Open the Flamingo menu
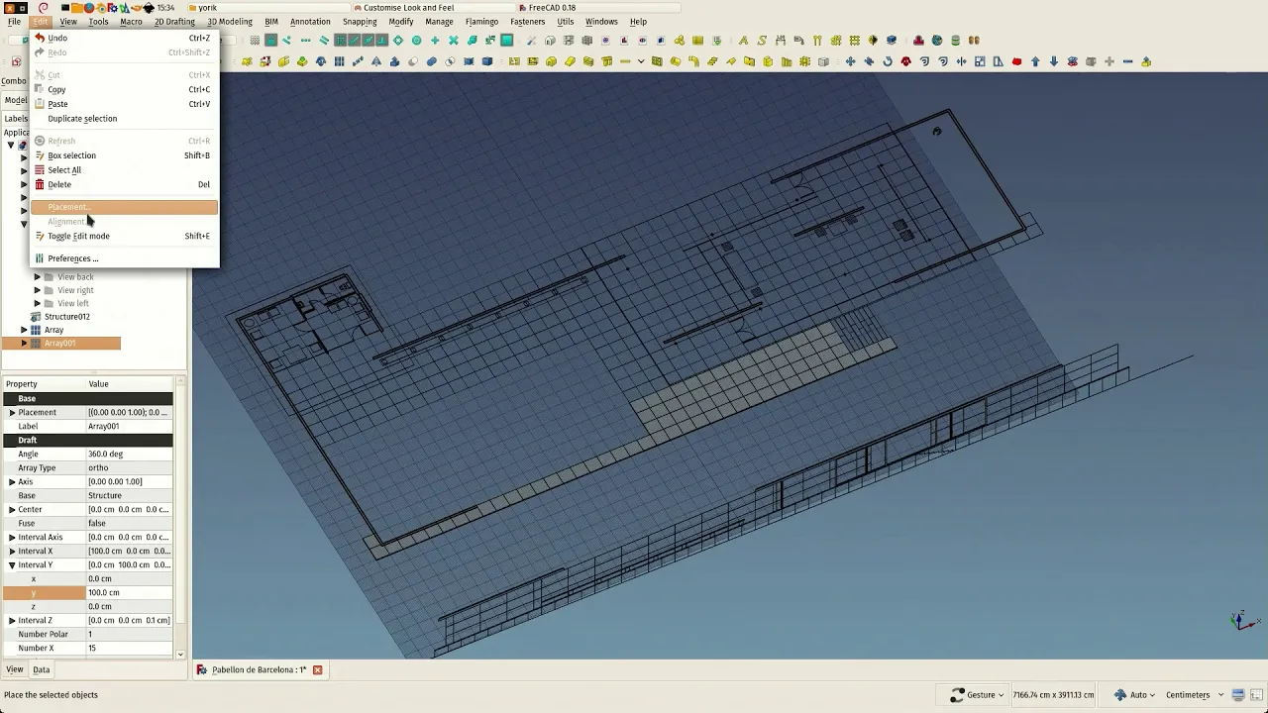 pyautogui.click(x=481, y=21)
